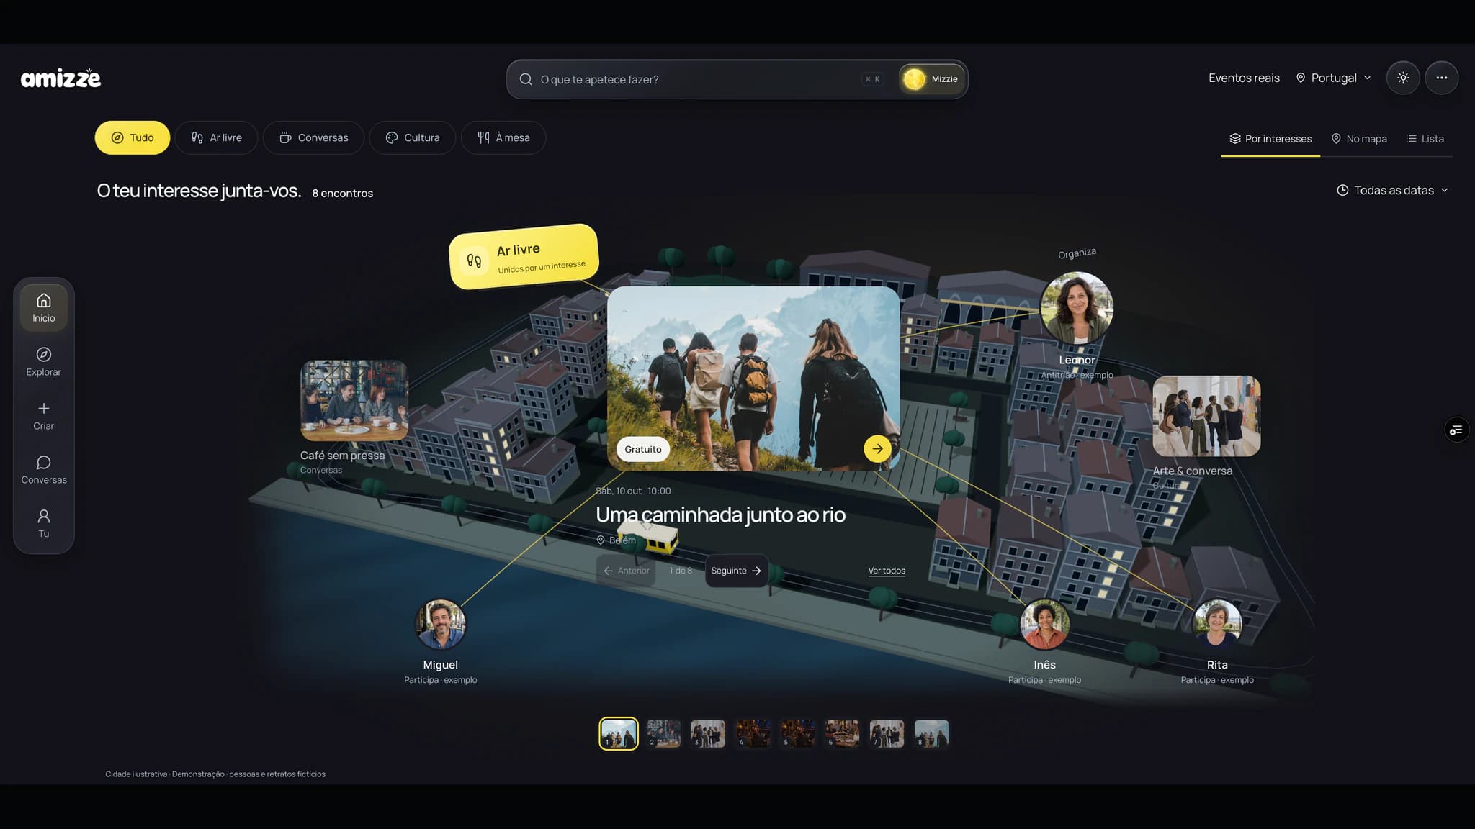Click the Seguinte button

736,571
